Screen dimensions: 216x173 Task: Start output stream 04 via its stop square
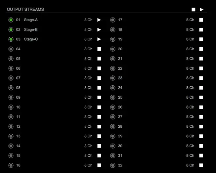[99, 49]
